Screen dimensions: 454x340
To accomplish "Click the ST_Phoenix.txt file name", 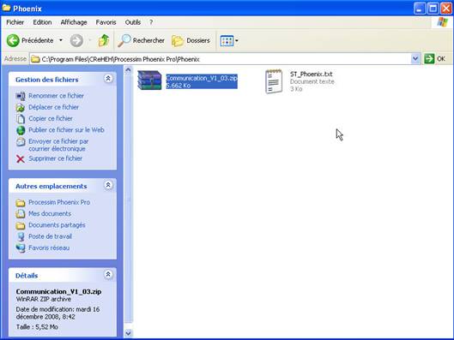I will click(312, 75).
